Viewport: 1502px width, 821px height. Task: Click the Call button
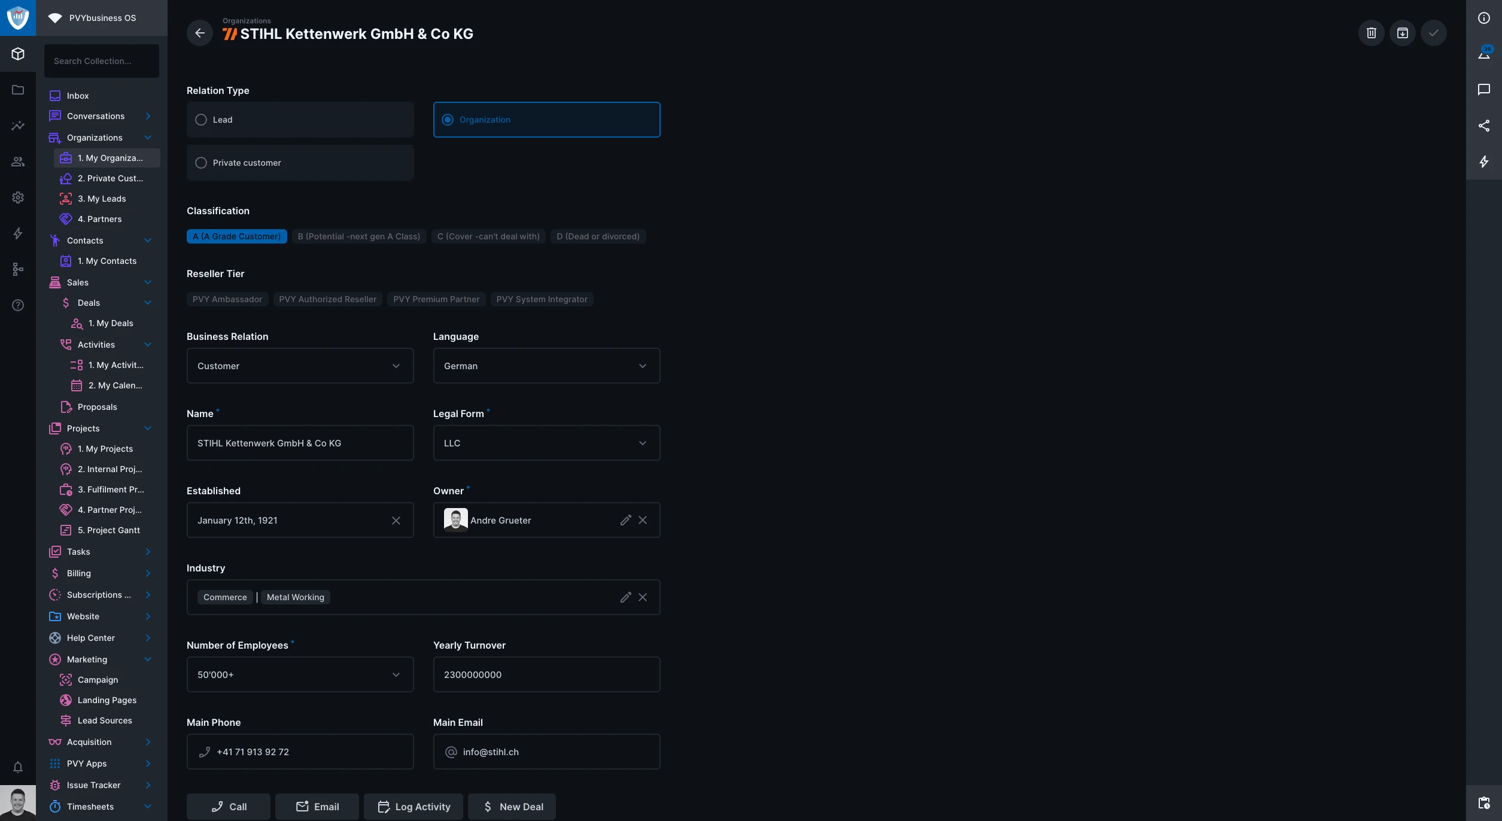click(x=229, y=807)
